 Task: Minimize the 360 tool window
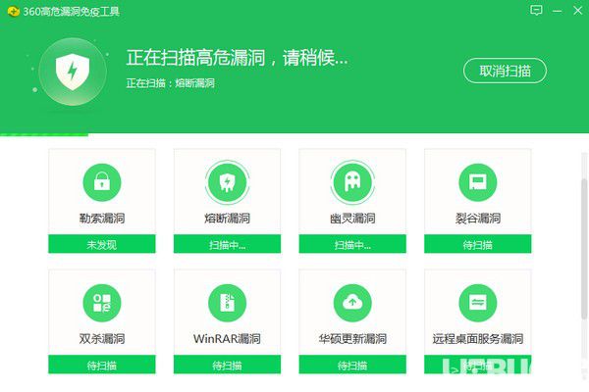[x=557, y=11]
